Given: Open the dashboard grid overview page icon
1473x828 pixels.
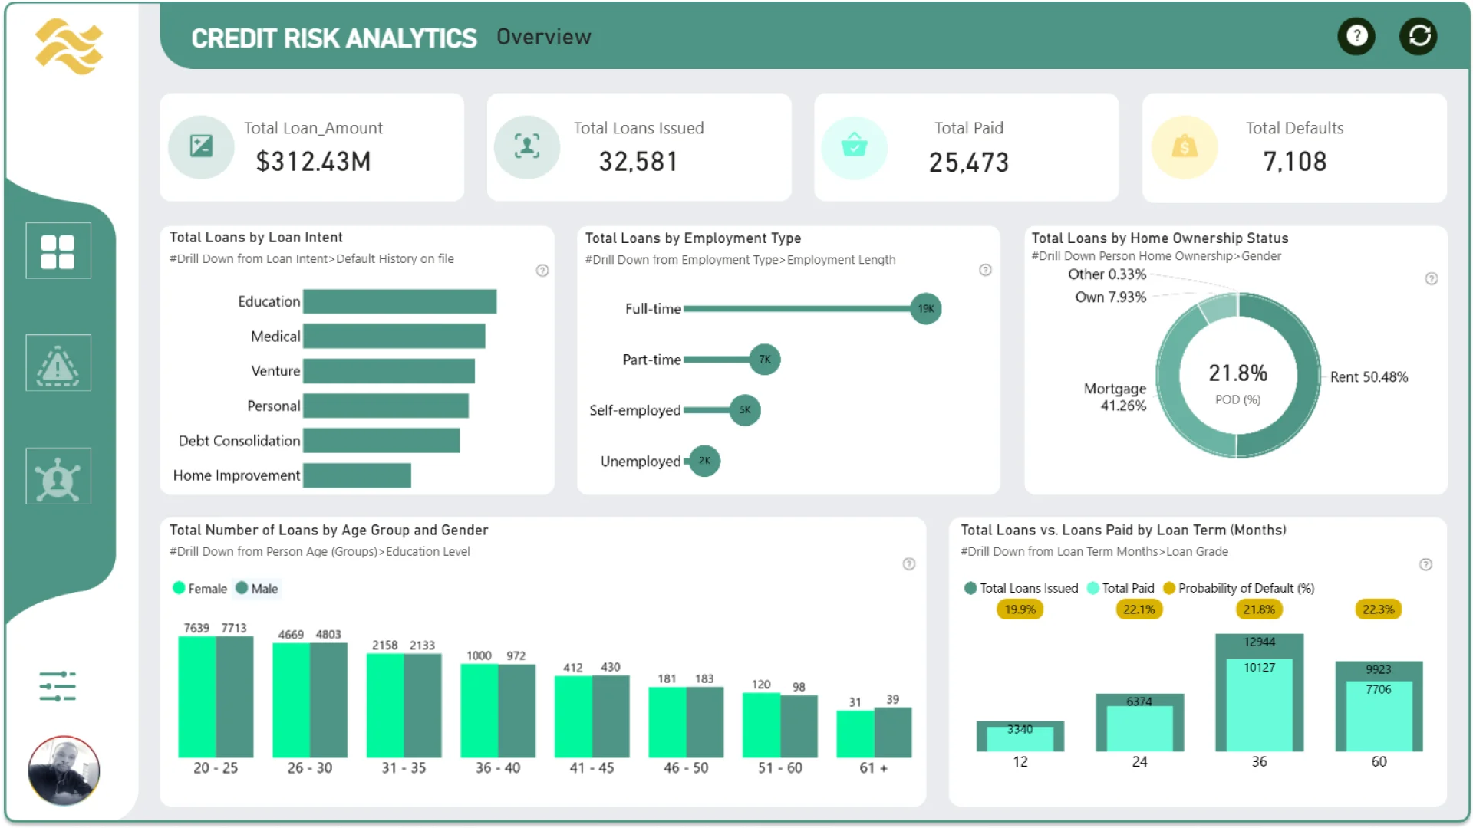Looking at the screenshot, I should (x=58, y=251).
